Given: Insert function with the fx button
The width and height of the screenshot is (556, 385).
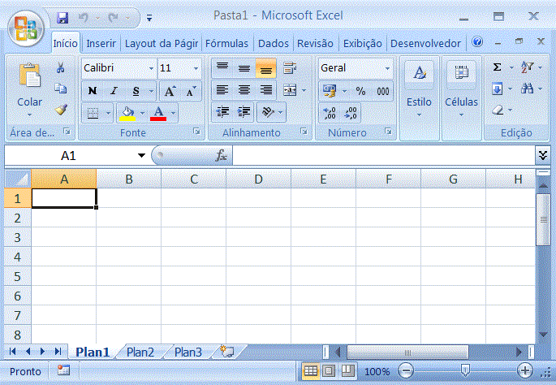Looking at the screenshot, I should pos(222,155).
